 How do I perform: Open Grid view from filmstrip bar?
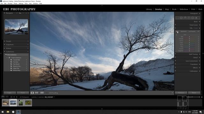(x=11, y=97)
